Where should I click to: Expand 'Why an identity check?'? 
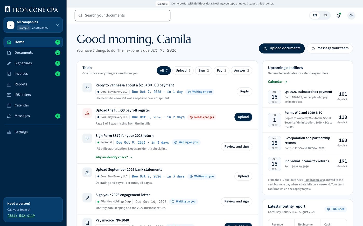tap(114, 157)
